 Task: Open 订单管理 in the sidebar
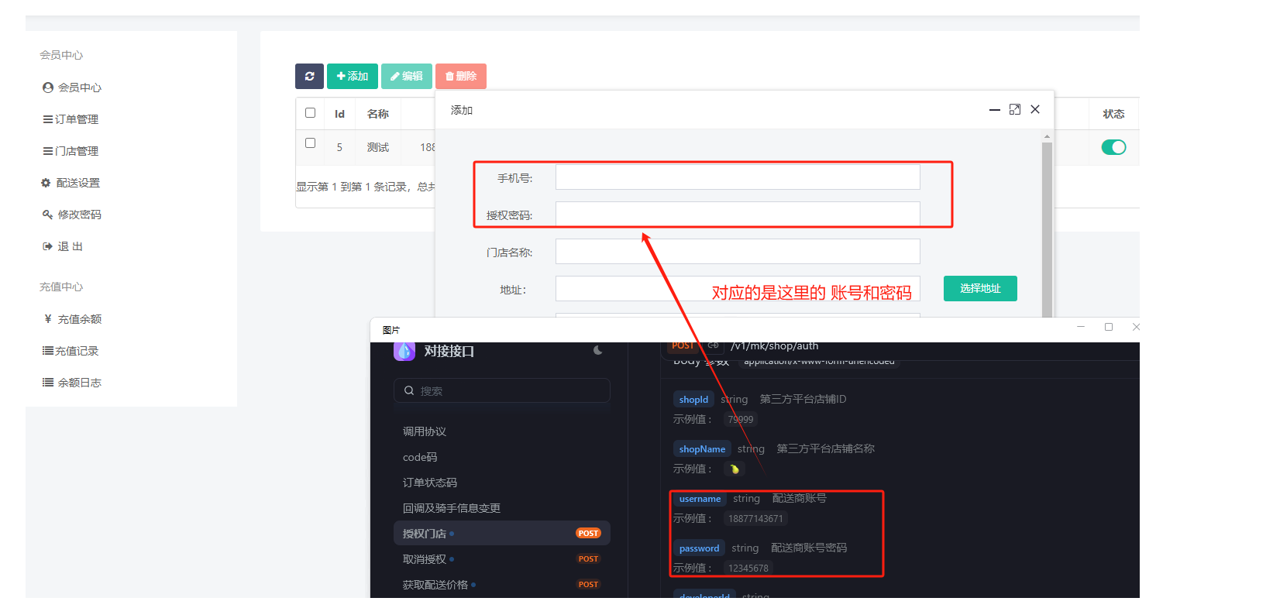[71, 119]
